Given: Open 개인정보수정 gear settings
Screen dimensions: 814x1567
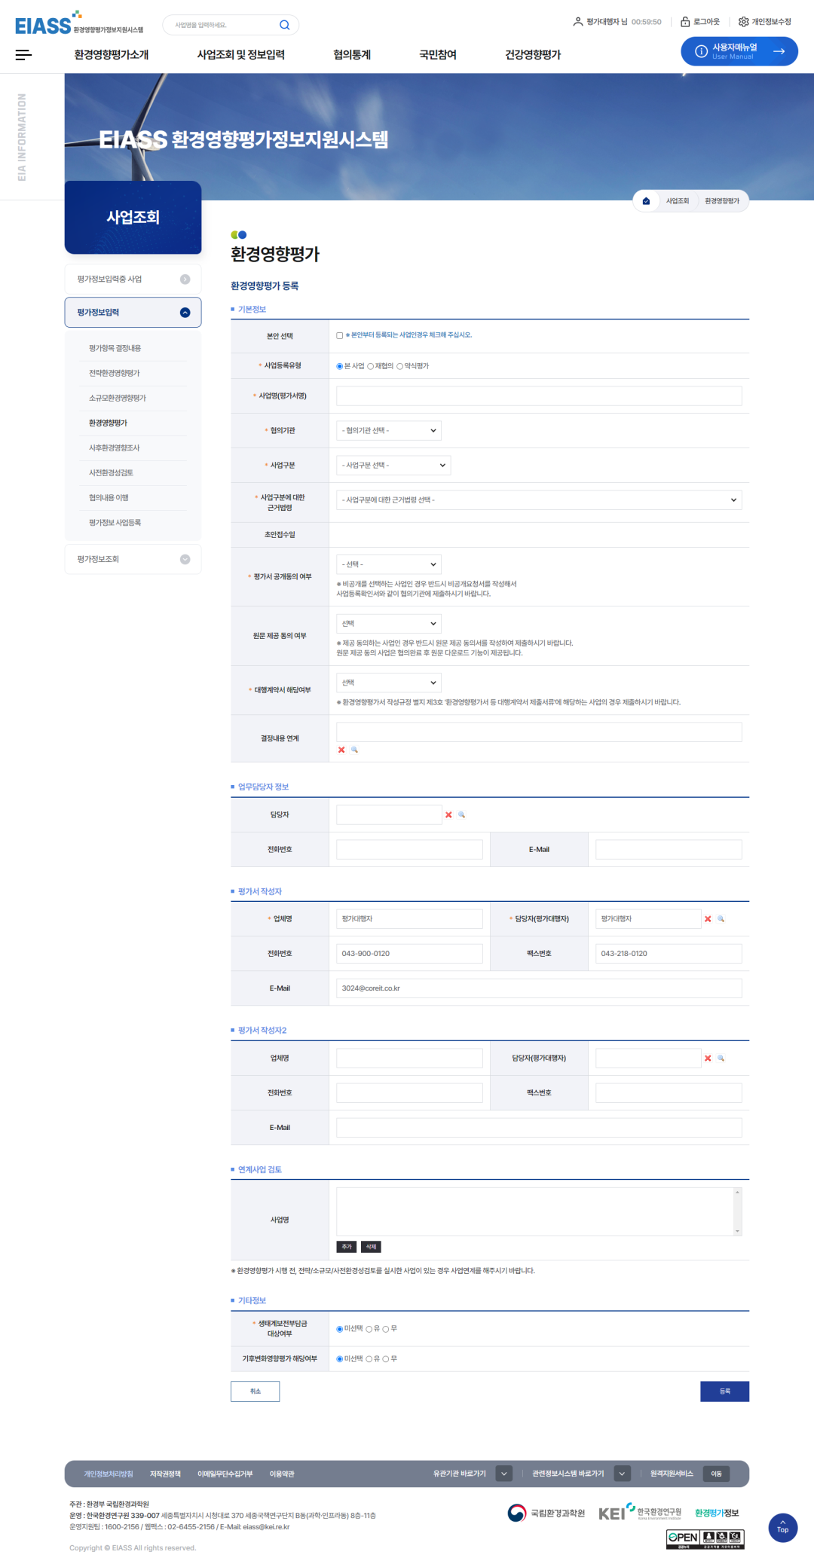Looking at the screenshot, I should [764, 22].
